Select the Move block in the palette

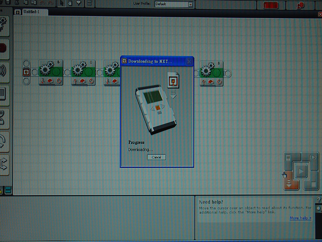pos(4,25)
